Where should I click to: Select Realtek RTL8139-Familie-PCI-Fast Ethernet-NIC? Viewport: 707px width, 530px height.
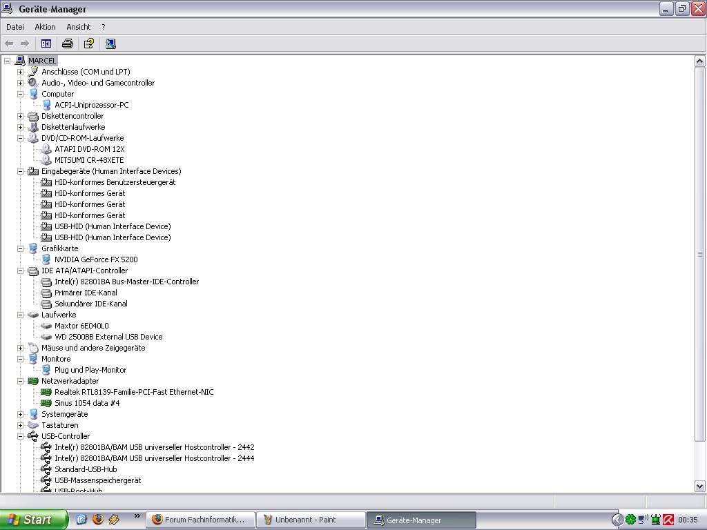(x=134, y=392)
